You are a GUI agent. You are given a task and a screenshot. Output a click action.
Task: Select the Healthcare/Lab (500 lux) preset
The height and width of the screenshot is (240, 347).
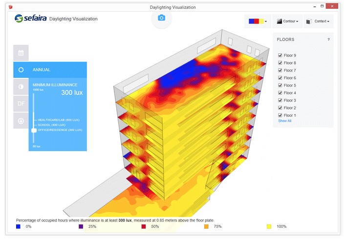(59, 120)
